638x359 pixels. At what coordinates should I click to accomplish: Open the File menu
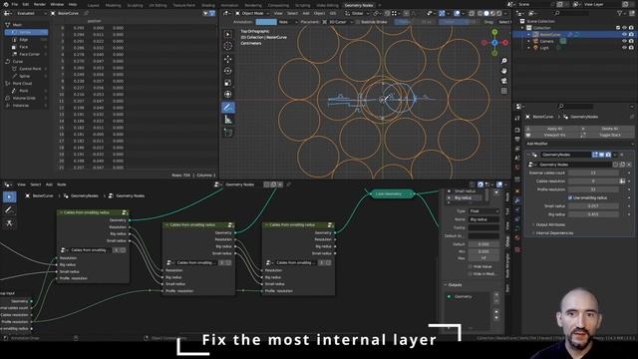click(x=15, y=4)
